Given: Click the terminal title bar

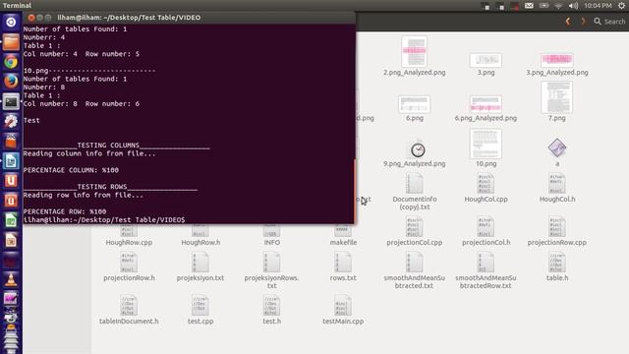Looking at the screenshot, I should (189, 18).
